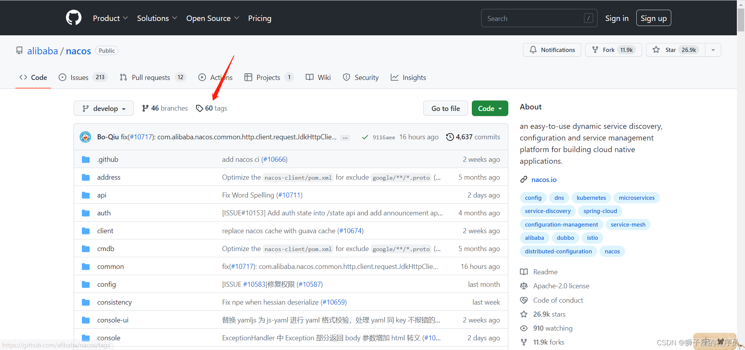View the 46 branches link
The image size is (745, 350).
[165, 108]
